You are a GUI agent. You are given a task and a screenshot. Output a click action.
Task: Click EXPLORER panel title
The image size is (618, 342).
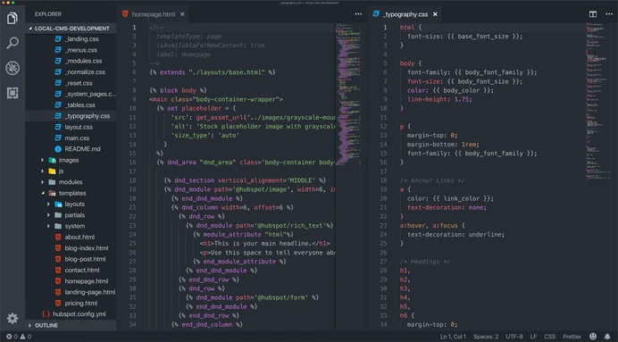point(48,14)
